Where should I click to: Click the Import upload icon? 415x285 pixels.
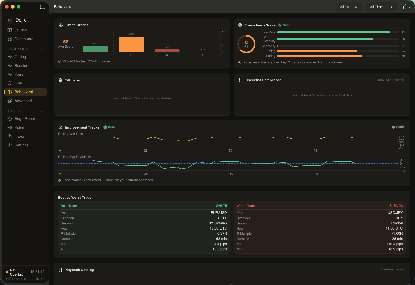click(x=10, y=136)
